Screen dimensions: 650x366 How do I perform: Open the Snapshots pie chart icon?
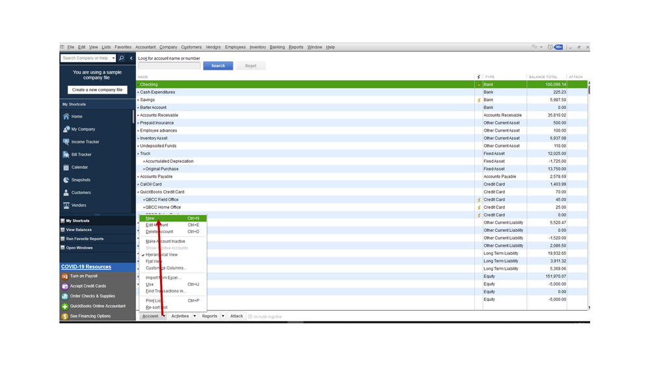point(66,180)
